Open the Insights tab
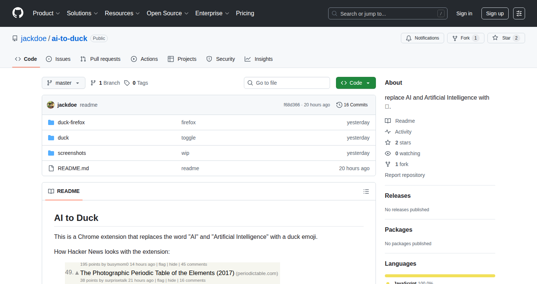This screenshot has width=537, height=284. [x=259, y=59]
